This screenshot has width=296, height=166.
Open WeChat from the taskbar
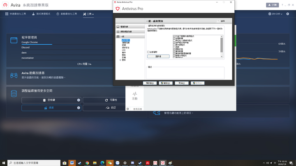110,163
